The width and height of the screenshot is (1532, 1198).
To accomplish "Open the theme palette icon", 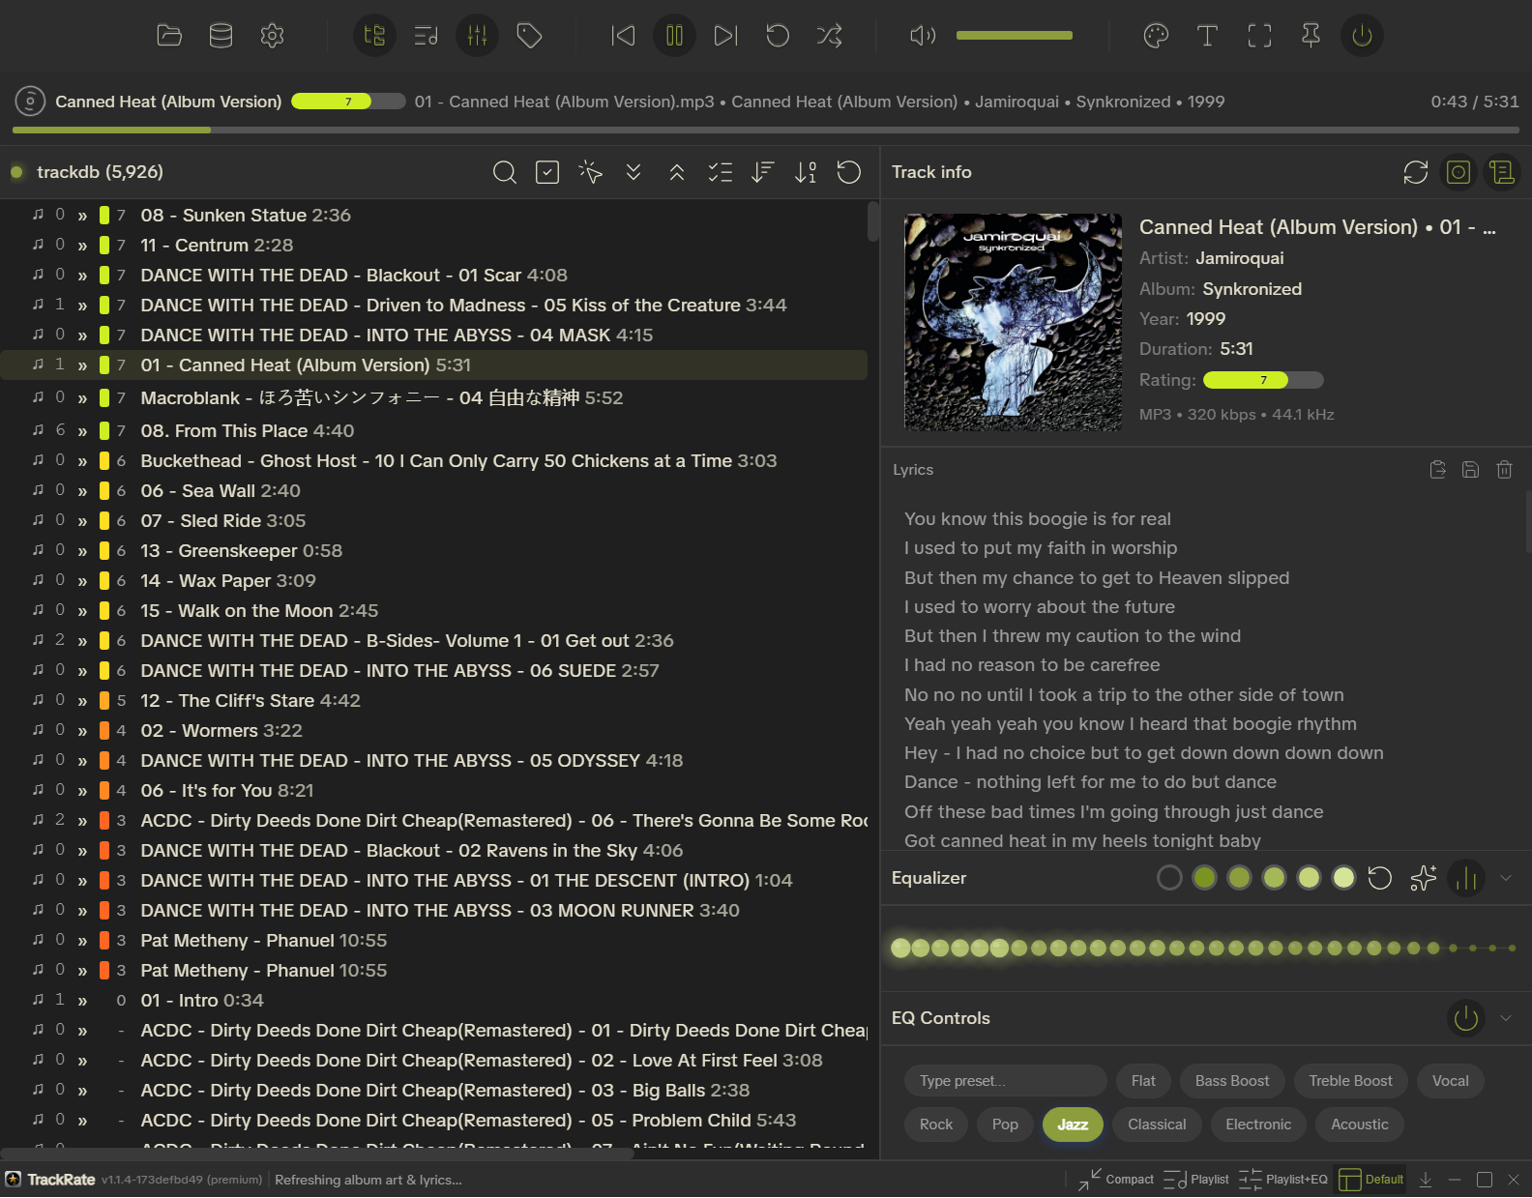I will [x=1156, y=36].
